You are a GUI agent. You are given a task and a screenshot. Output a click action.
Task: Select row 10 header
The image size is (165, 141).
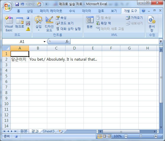tap(6, 104)
